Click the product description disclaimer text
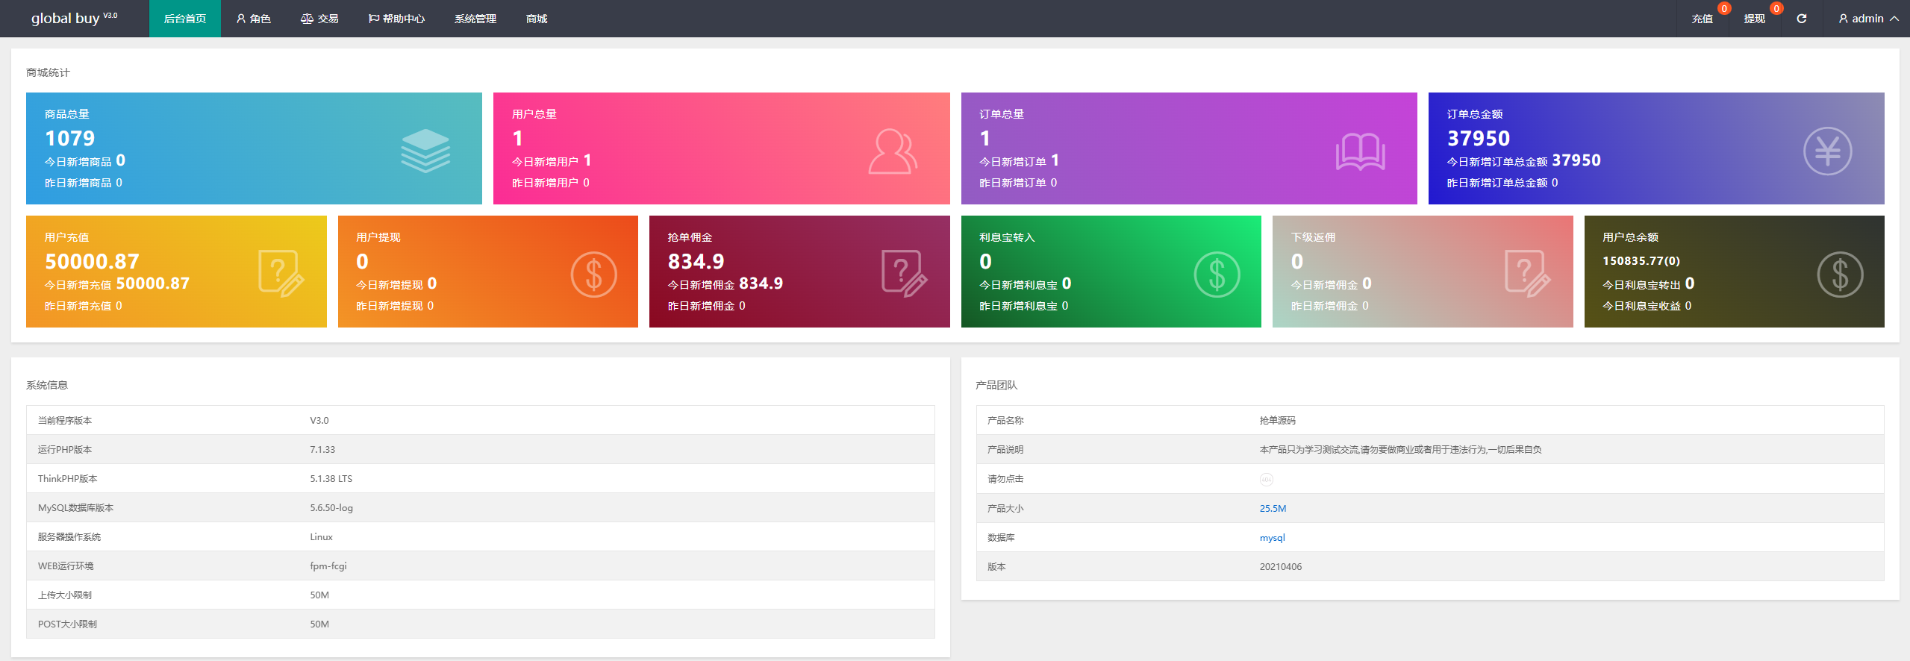1910x661 pixels. 1400,450
